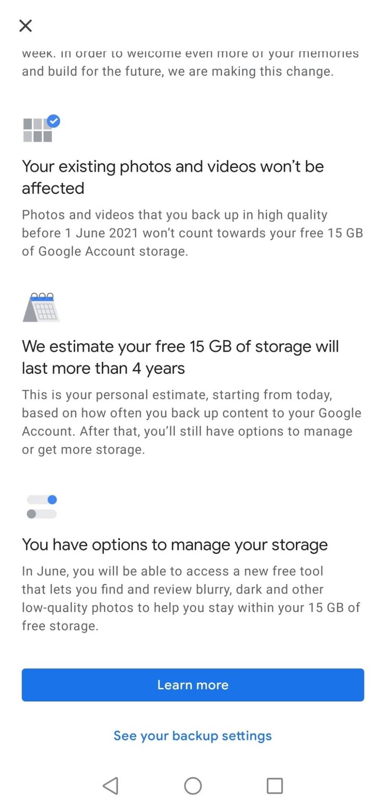Tap the Android home circle button

pos(193,785)
